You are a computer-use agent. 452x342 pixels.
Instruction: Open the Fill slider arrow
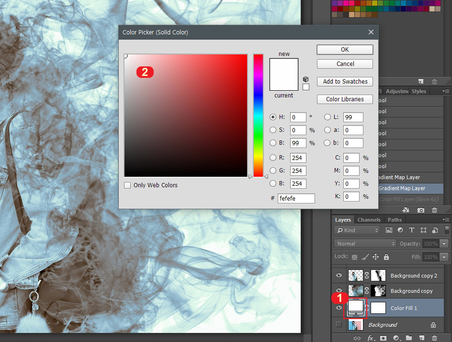[x=444, y=257]
